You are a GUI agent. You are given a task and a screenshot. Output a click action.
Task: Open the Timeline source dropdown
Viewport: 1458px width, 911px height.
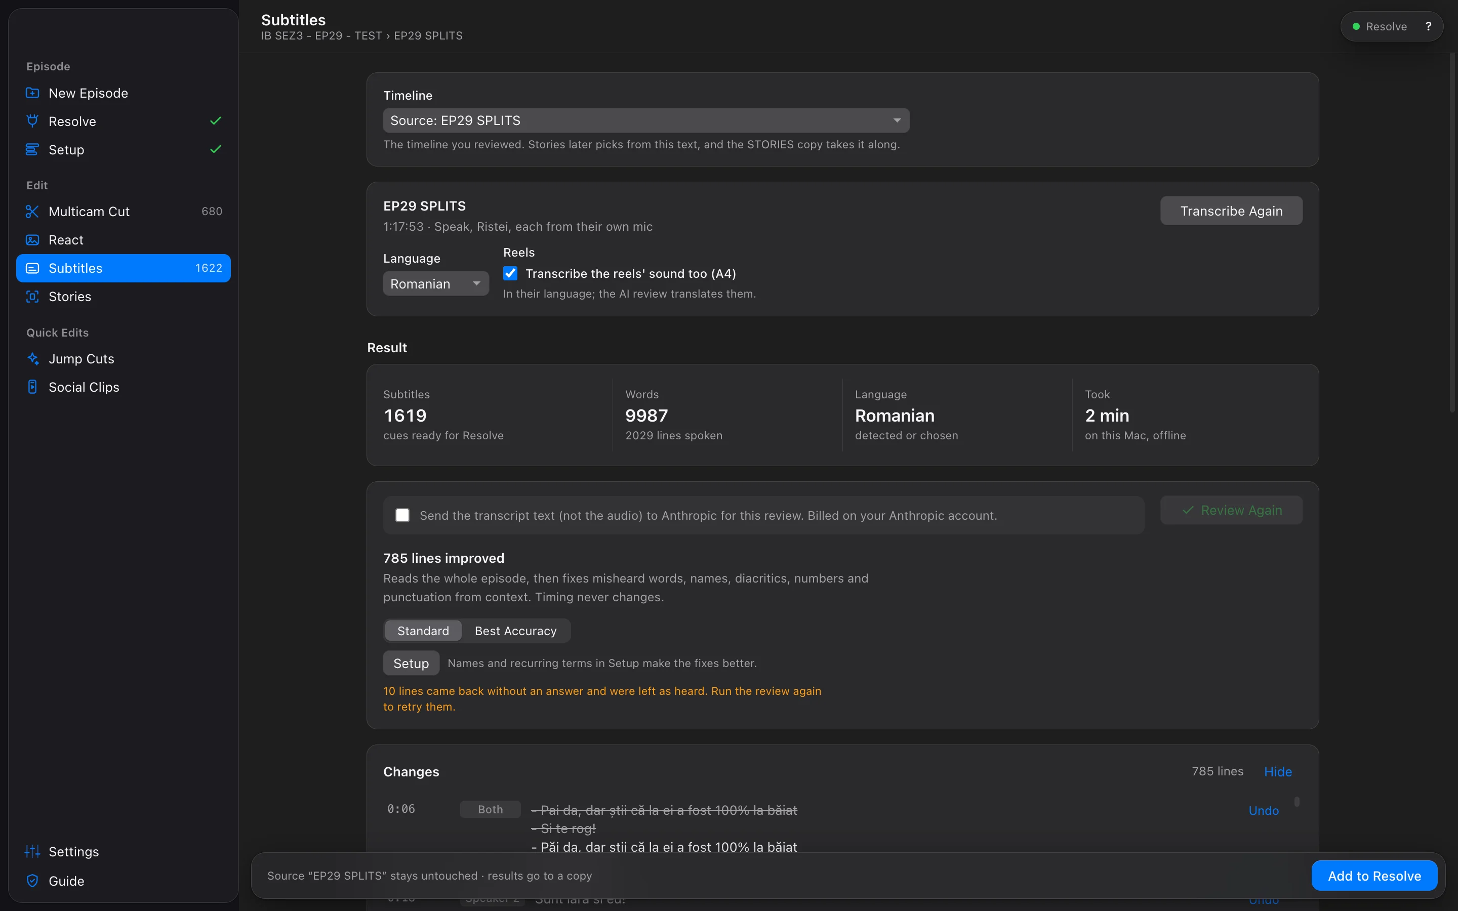click(646, 120)
